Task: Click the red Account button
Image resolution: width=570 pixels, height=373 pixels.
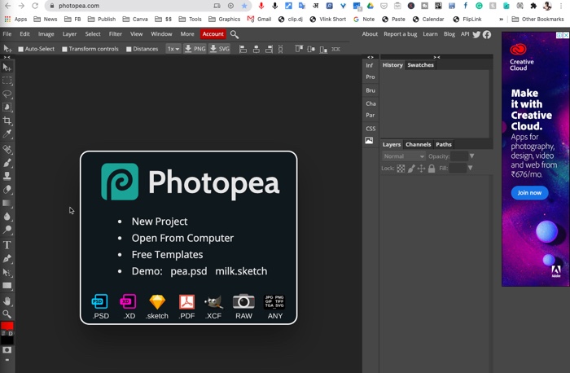Action: (x=213, y=34)
